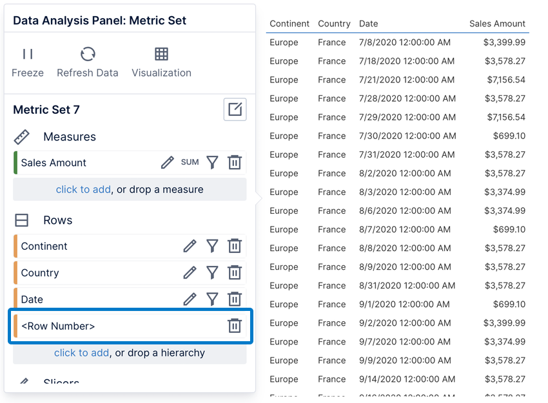The image size is (548, 403).
Task: Sort by the Sales Amount column header
Action: coord(497,24)
